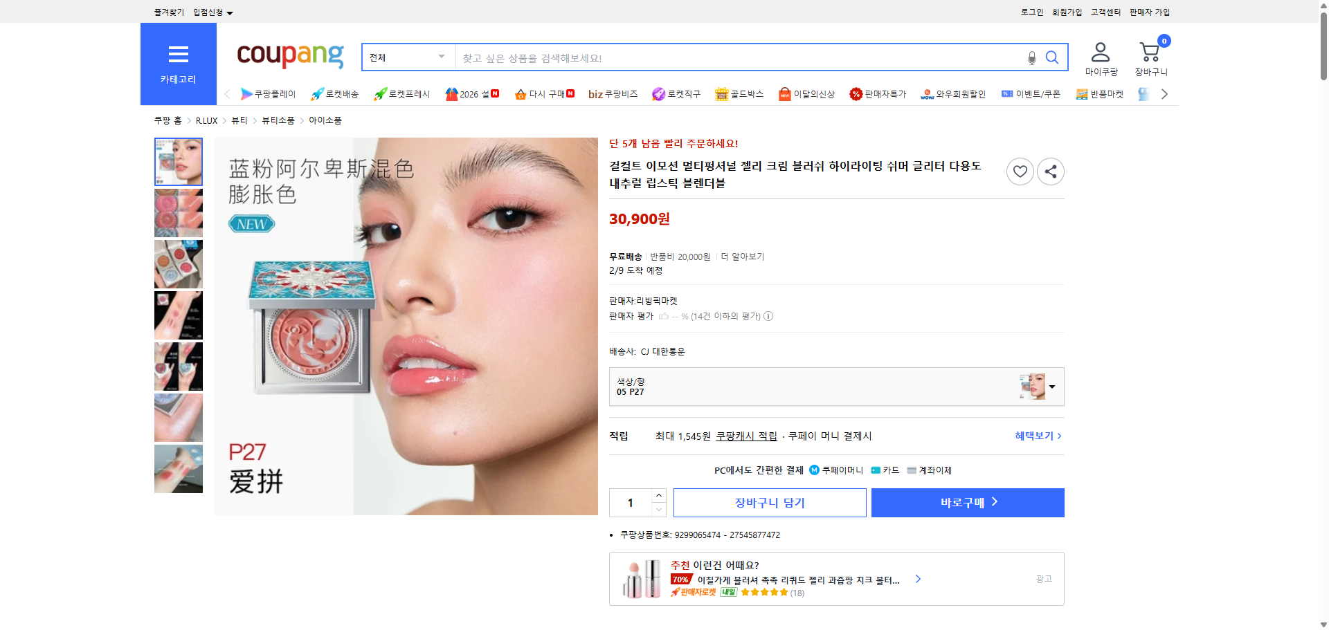Toggle the wishlist heart on the product

pyautogui.click(x=1020, y=171)
